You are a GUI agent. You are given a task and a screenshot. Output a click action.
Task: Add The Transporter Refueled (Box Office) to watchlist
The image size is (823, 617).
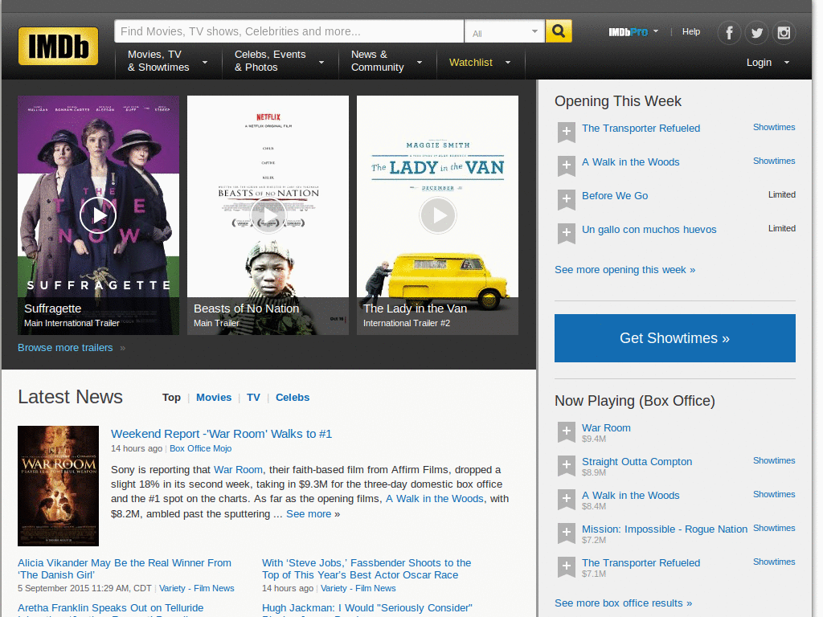click(567, 566)
